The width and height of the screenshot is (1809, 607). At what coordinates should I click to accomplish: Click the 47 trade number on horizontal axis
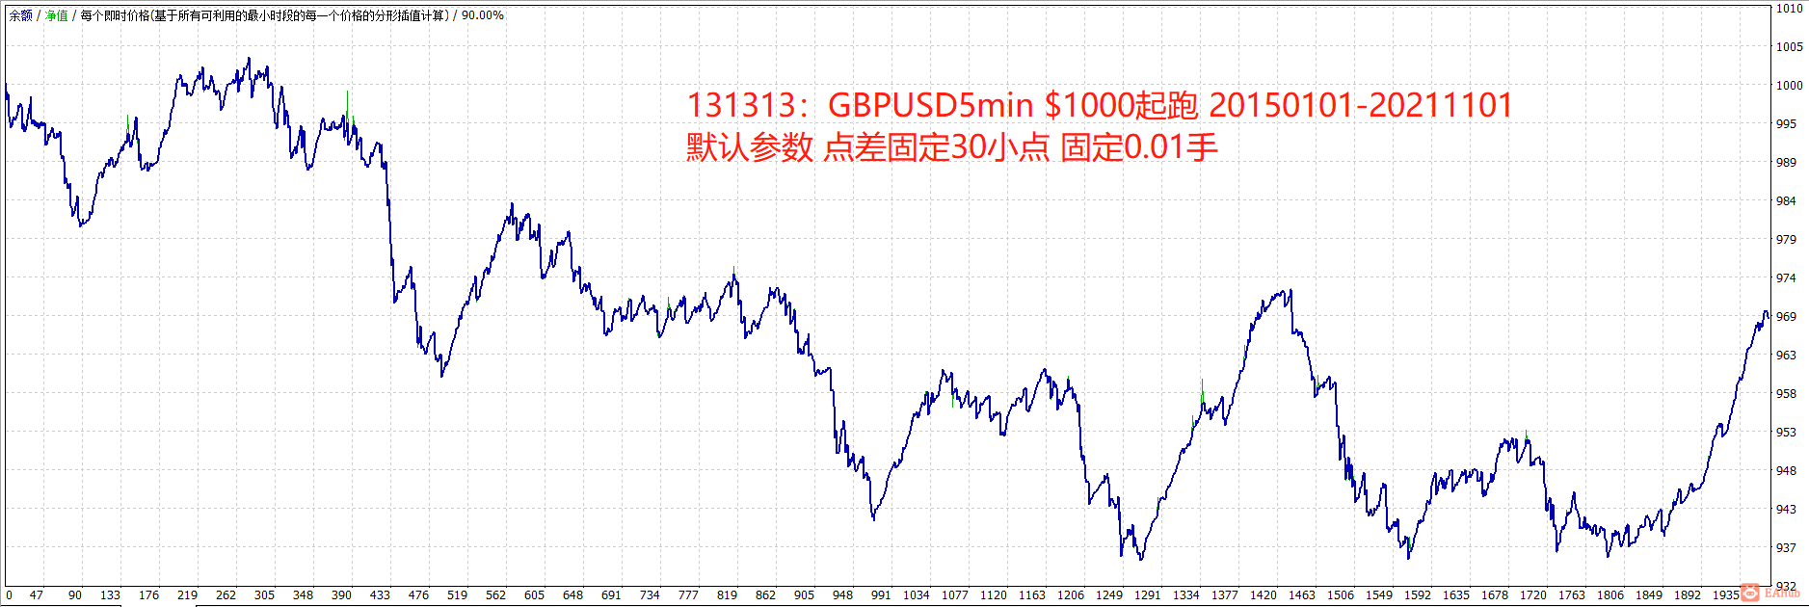(x=37, y=595)
